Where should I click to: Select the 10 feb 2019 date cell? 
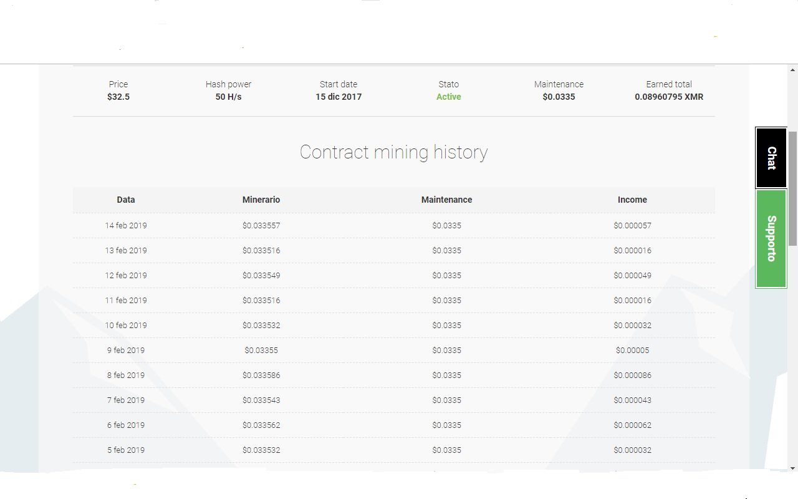pyautogui.click(x=126, y=325)
